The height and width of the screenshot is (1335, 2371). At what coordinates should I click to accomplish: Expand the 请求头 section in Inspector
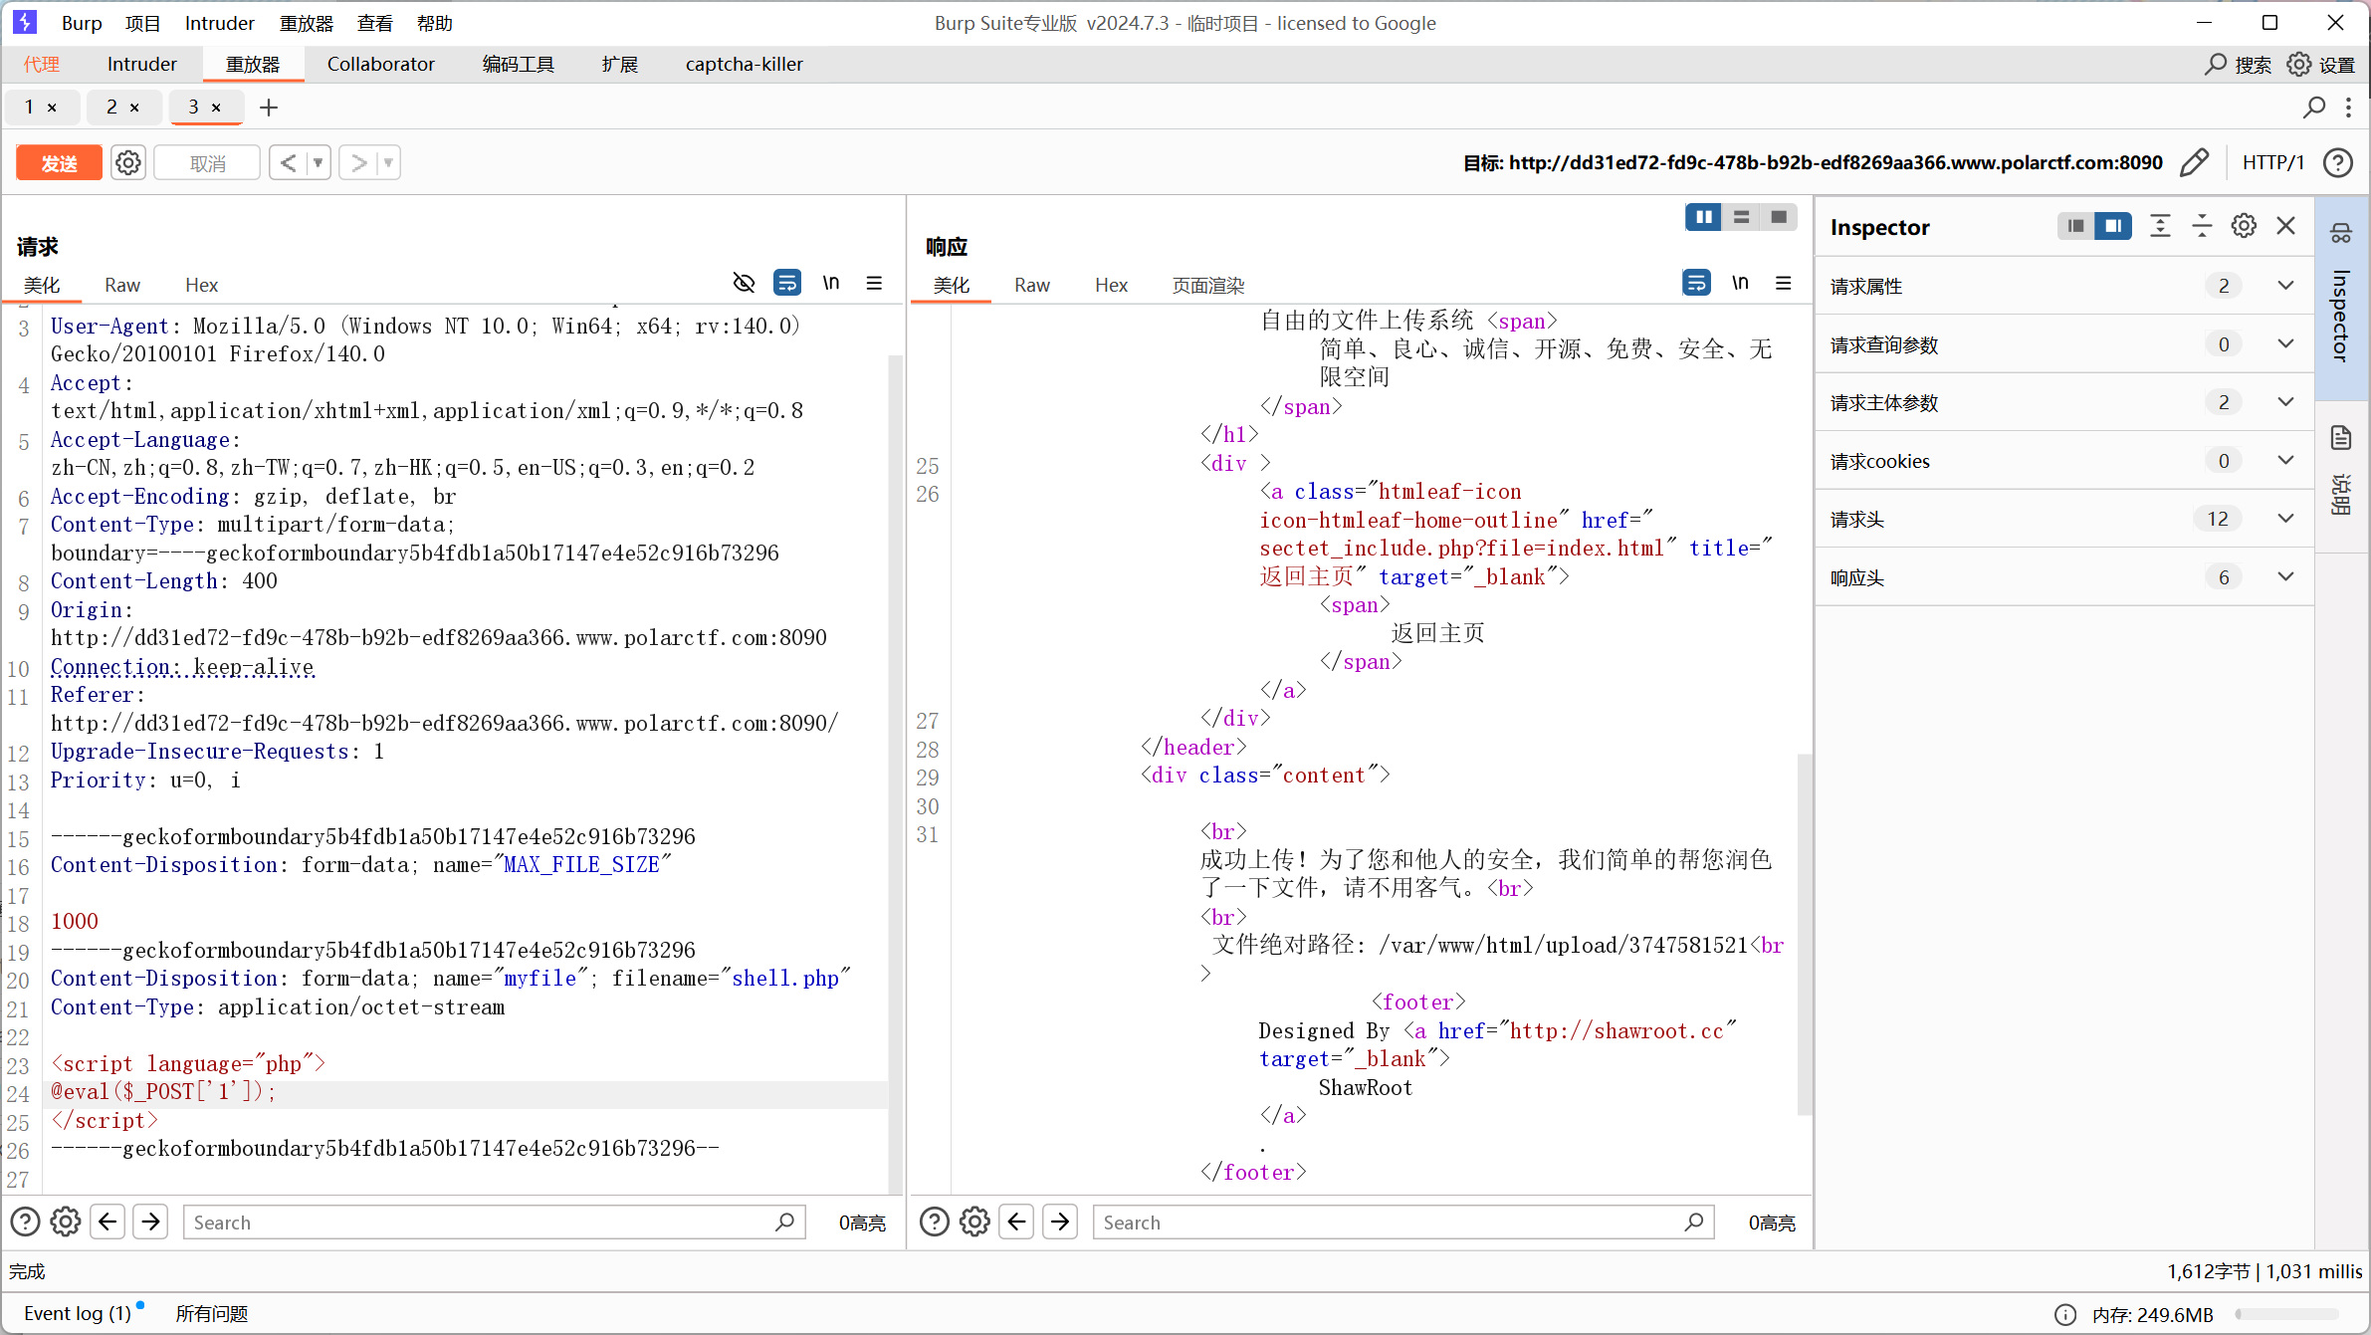coord(2285,519)
